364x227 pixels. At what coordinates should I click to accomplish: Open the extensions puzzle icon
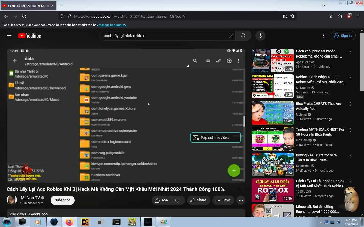point(340,16)
